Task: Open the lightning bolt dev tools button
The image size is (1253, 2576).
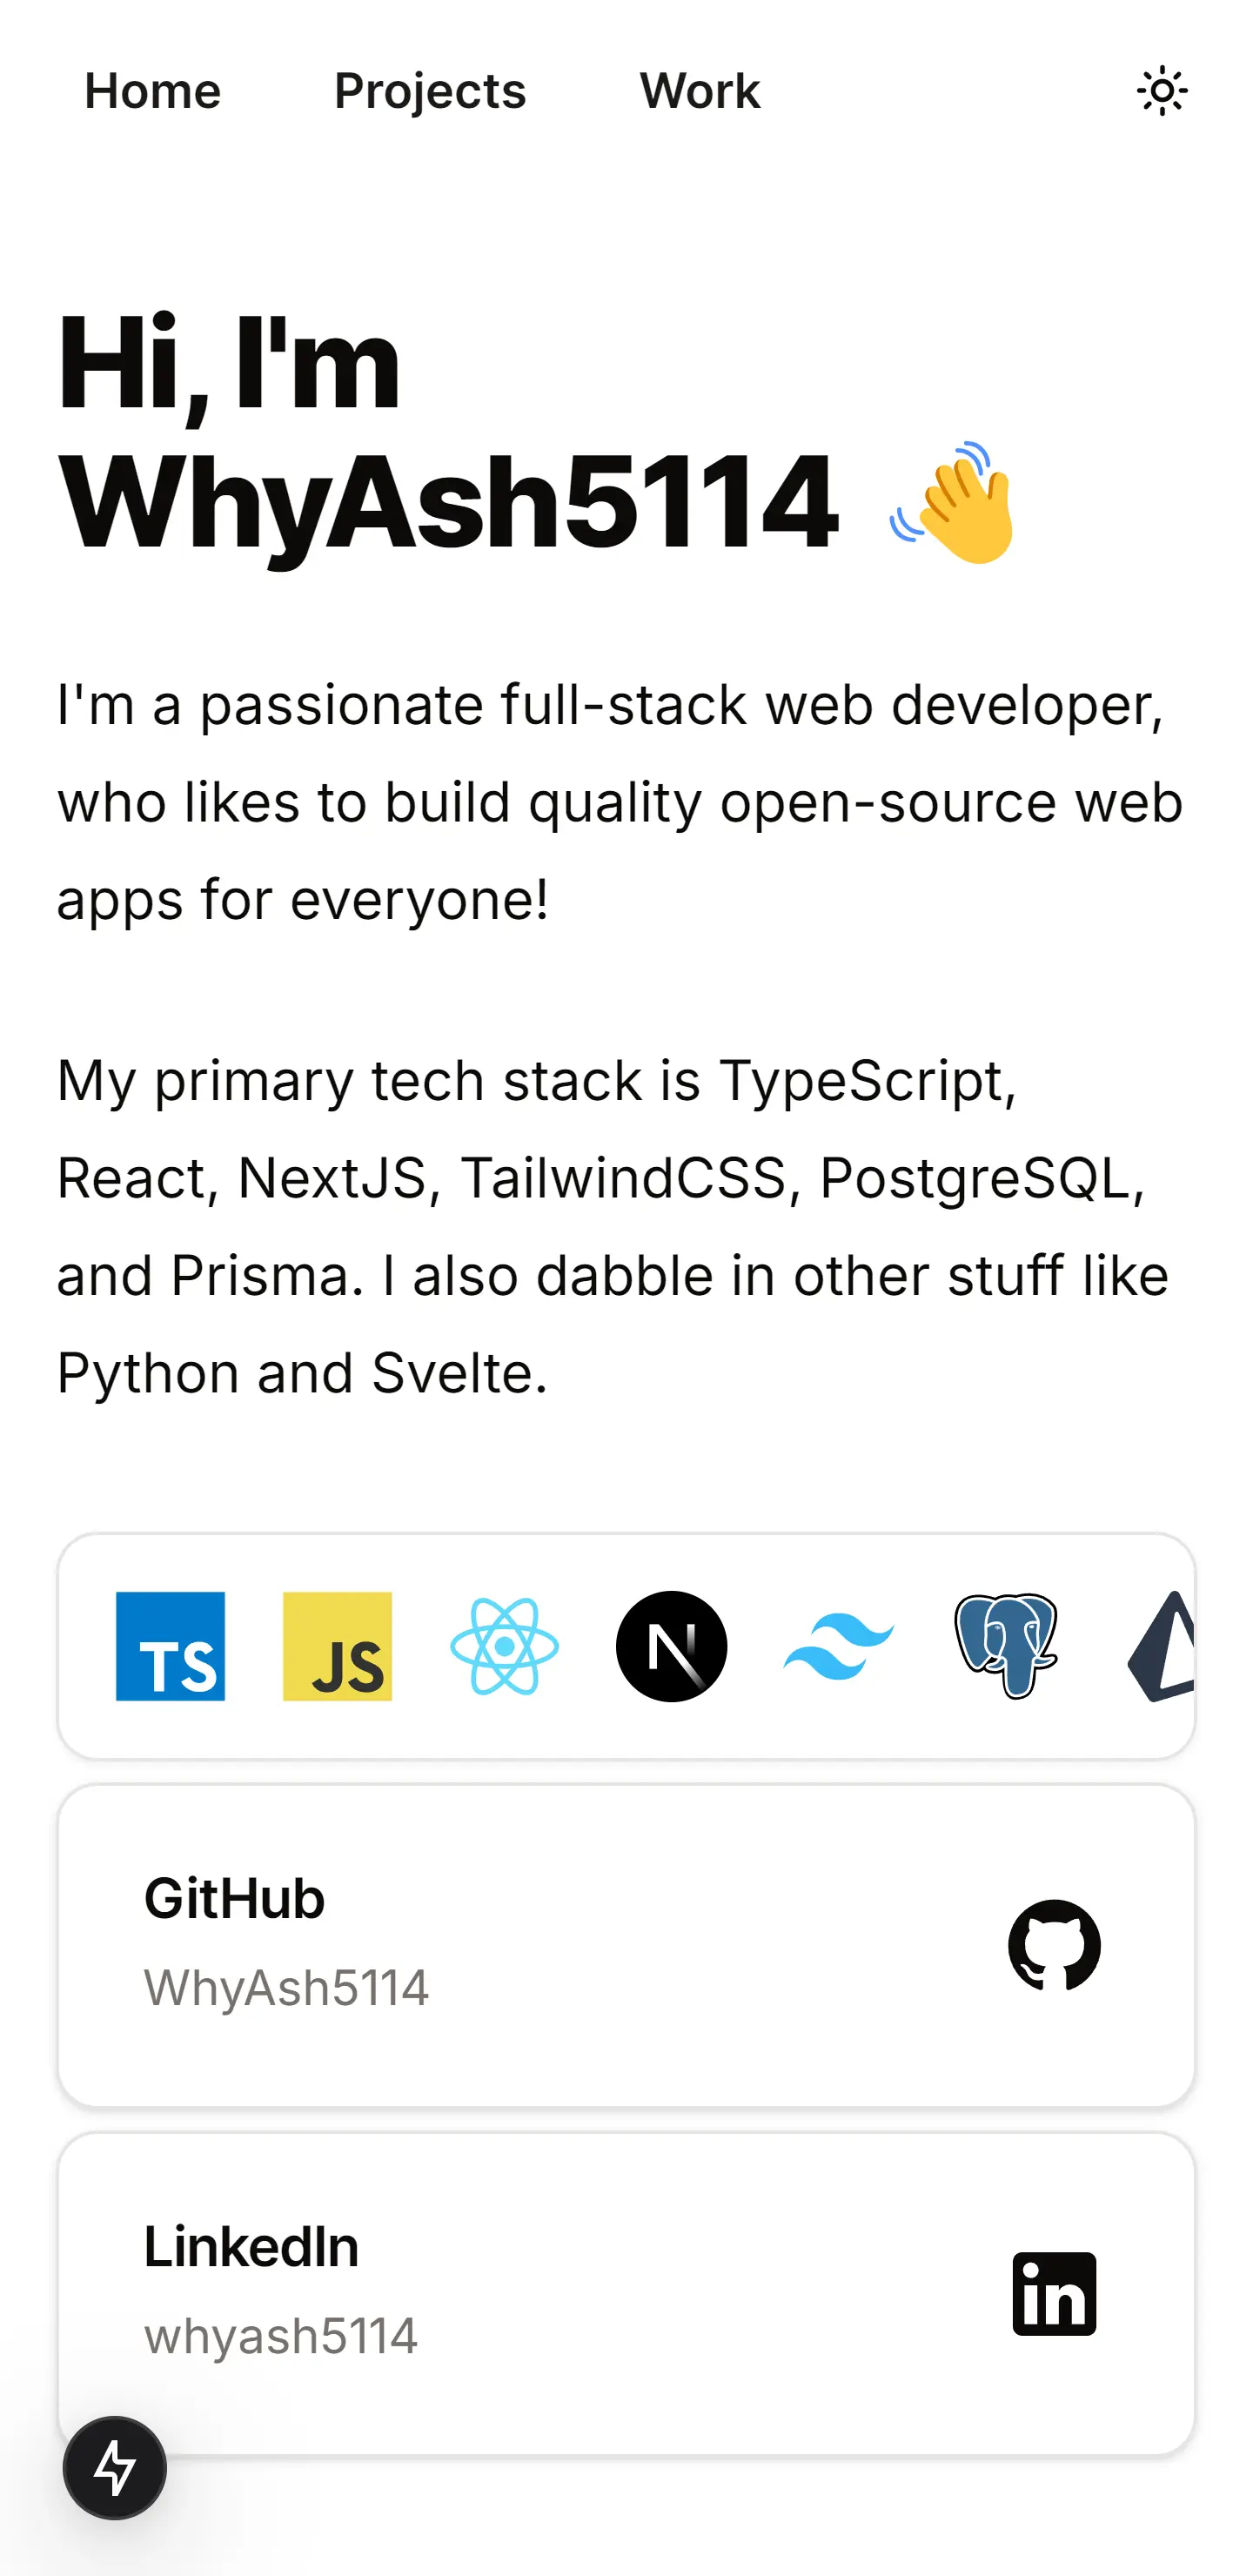Action: click(115, 2467)
